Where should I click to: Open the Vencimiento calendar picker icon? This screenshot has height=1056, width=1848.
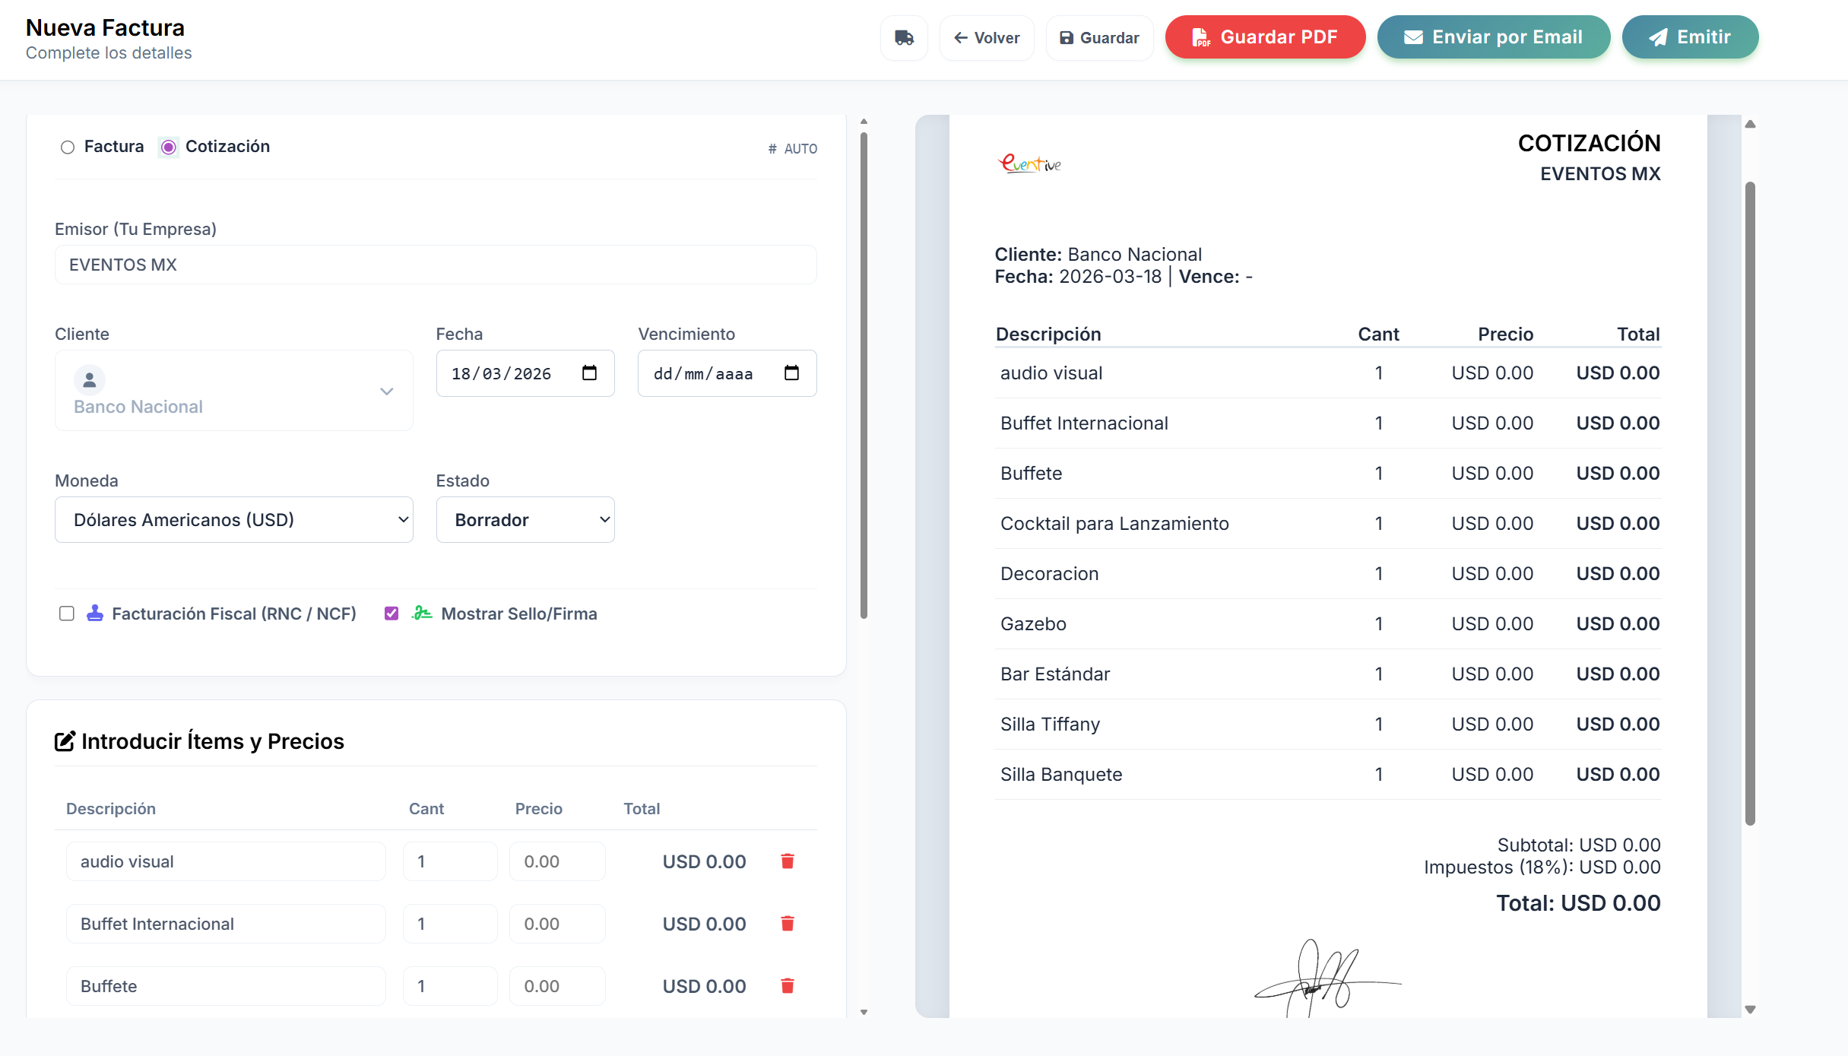click(x=791, y=373)
